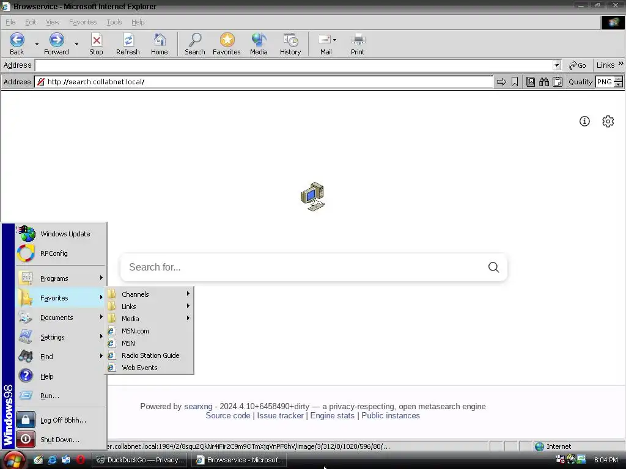Open MSN.com favorite
The height and width of the screenshot is (469, 626).
(149, 331)
